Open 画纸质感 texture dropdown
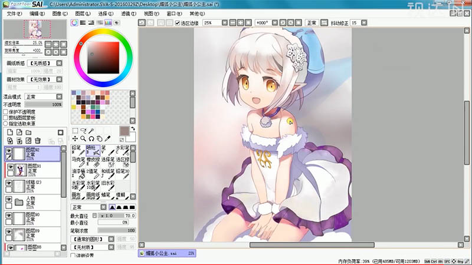472x265 pixels. click(60, 63)
